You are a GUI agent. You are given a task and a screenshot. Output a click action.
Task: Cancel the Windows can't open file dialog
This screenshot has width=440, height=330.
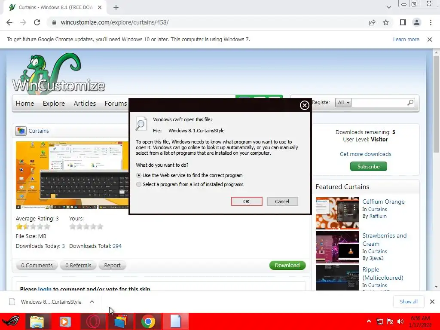tap(282, 202)
